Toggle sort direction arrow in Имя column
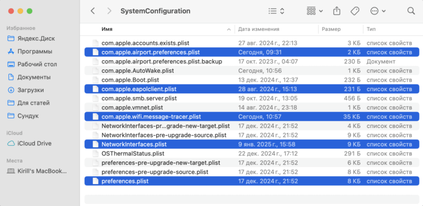This screenshot has height=206, width=423. (229, 29)
